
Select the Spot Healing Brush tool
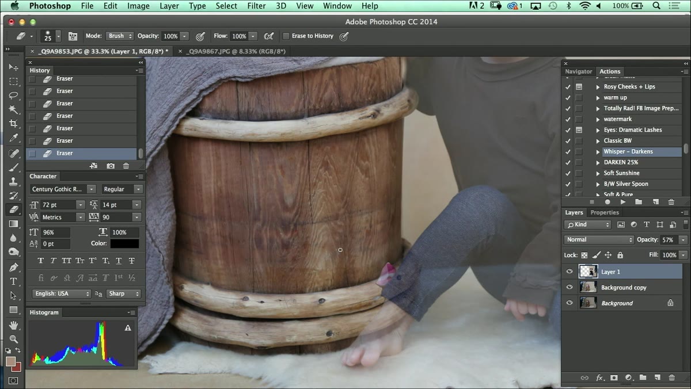point(14,153)
